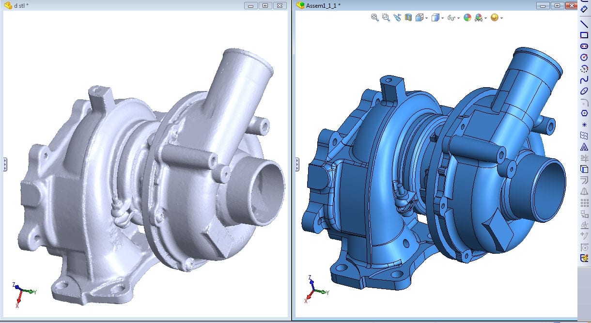Click the Zoom to Fit magnifier icon

click(374, 17)
